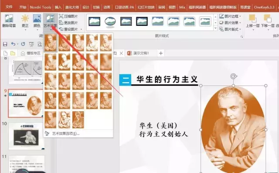Click the slideshow-from-start quick access icon
The height and width of the screenshot is (173, 279).
pyautogui.click(x=31, y=44)
